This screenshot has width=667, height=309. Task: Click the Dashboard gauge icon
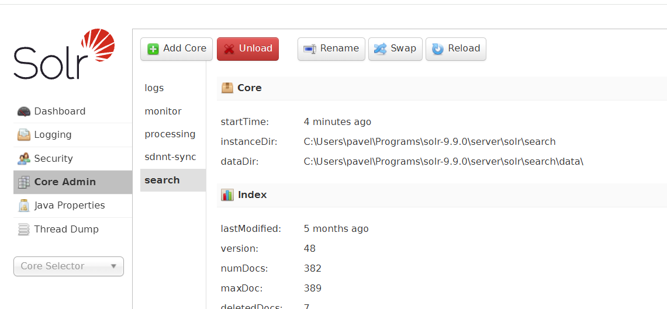pyautogui.click(x=24, y=112)
